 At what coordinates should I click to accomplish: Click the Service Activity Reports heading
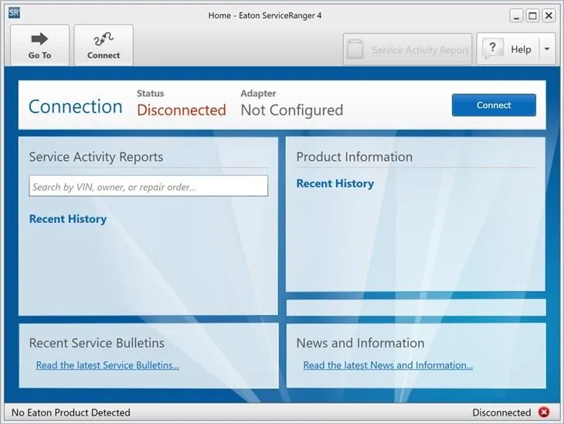click(96, 157)
